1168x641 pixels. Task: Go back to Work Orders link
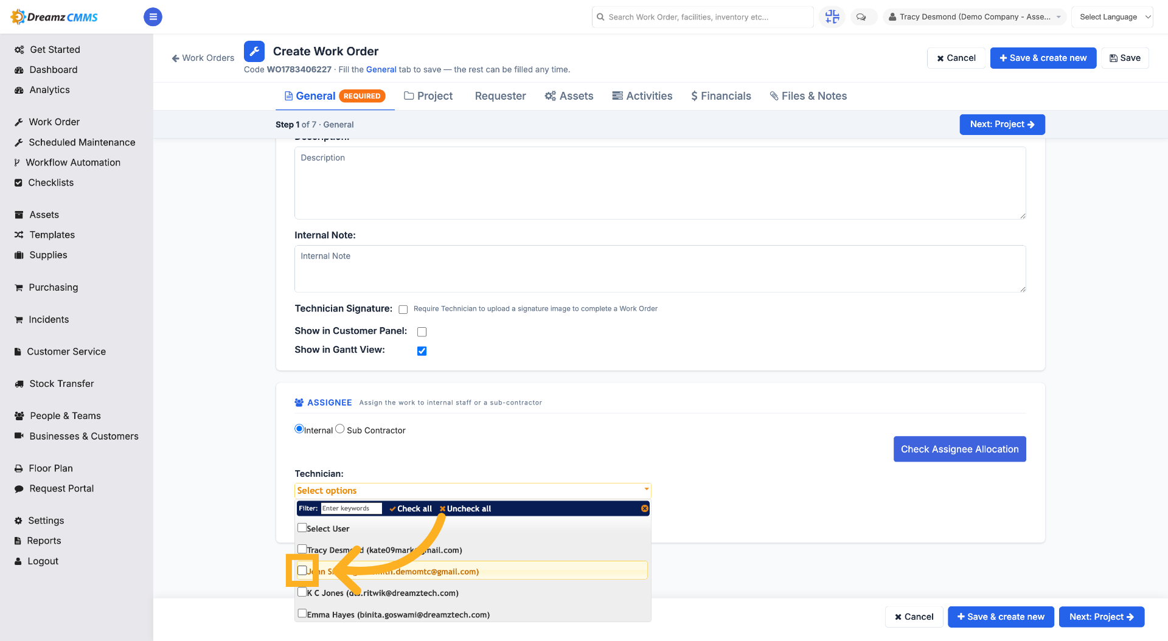coord(203,58)
